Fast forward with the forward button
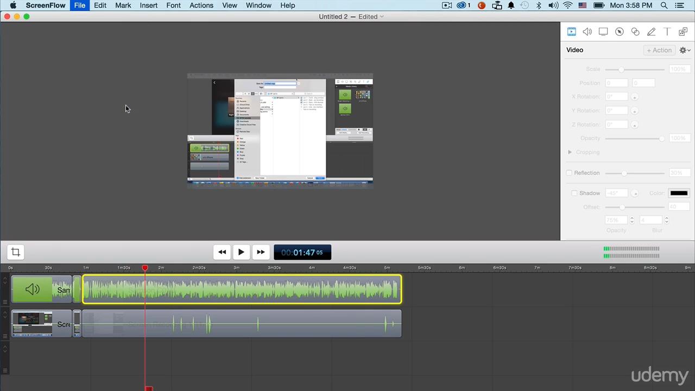Image resolution: width=695 pixels, height=391 pixels. click(261, 252)
